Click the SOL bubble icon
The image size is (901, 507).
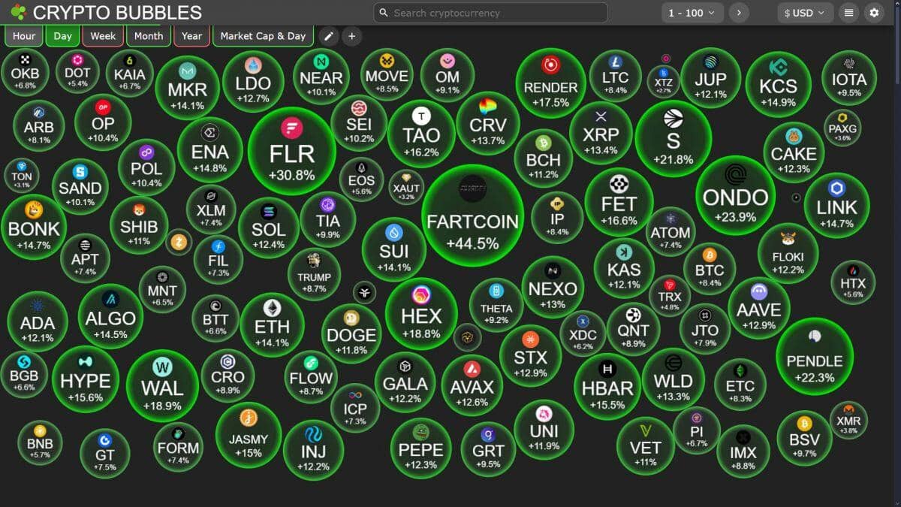[269, 212]
